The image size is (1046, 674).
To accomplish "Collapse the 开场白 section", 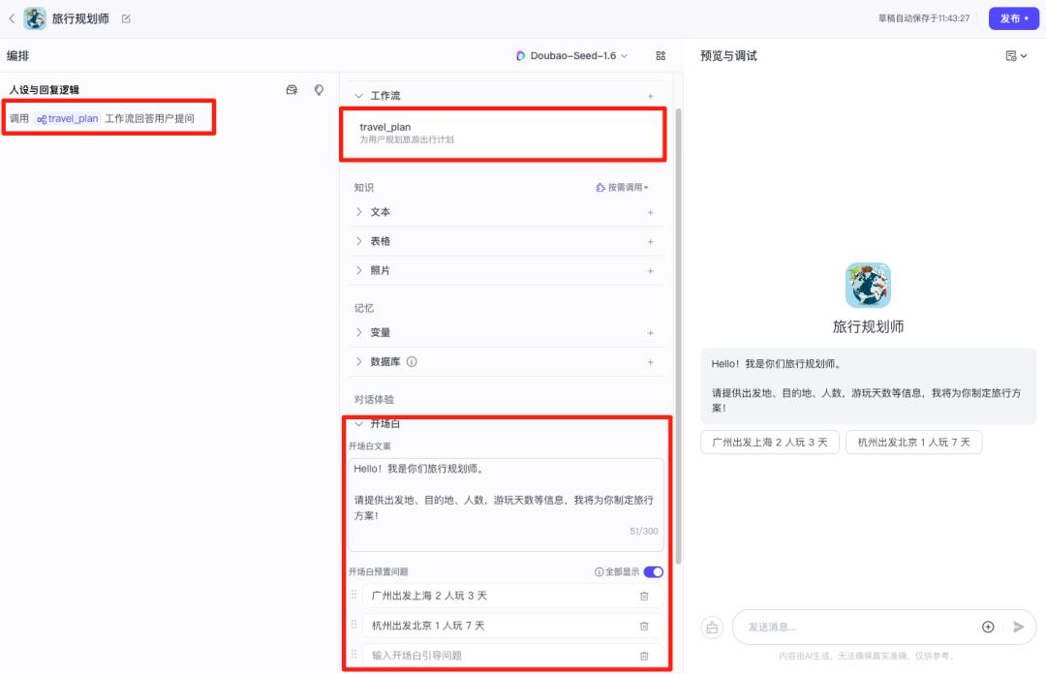I will [x=359, y=423].
